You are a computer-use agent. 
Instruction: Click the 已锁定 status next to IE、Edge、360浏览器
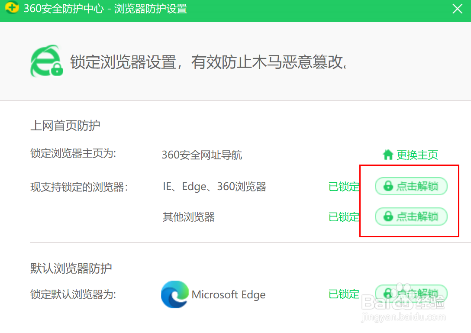click(344, 187)
